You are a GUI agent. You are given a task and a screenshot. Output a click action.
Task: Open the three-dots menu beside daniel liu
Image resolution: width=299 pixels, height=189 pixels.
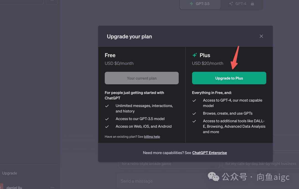(x=52, y=187)
